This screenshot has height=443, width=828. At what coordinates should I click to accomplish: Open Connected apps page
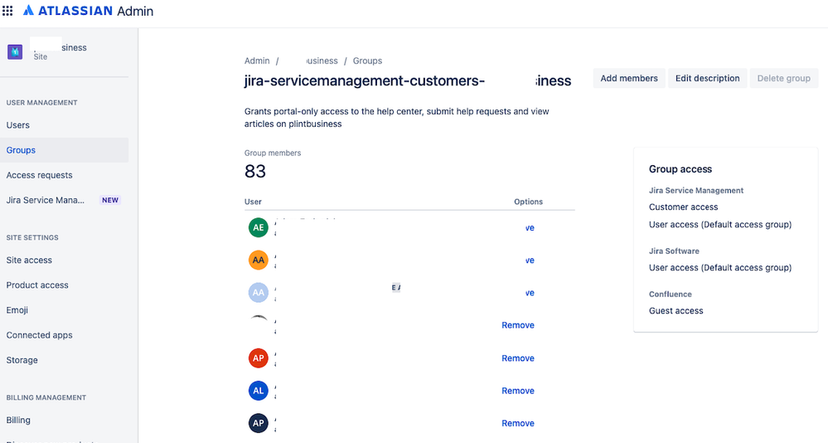click(x=64, y=335)
